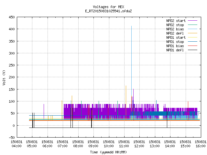
Task: Click the 'Time (yymmdd HH:MM)' x-axis label
Action: [x=108, y=152]
